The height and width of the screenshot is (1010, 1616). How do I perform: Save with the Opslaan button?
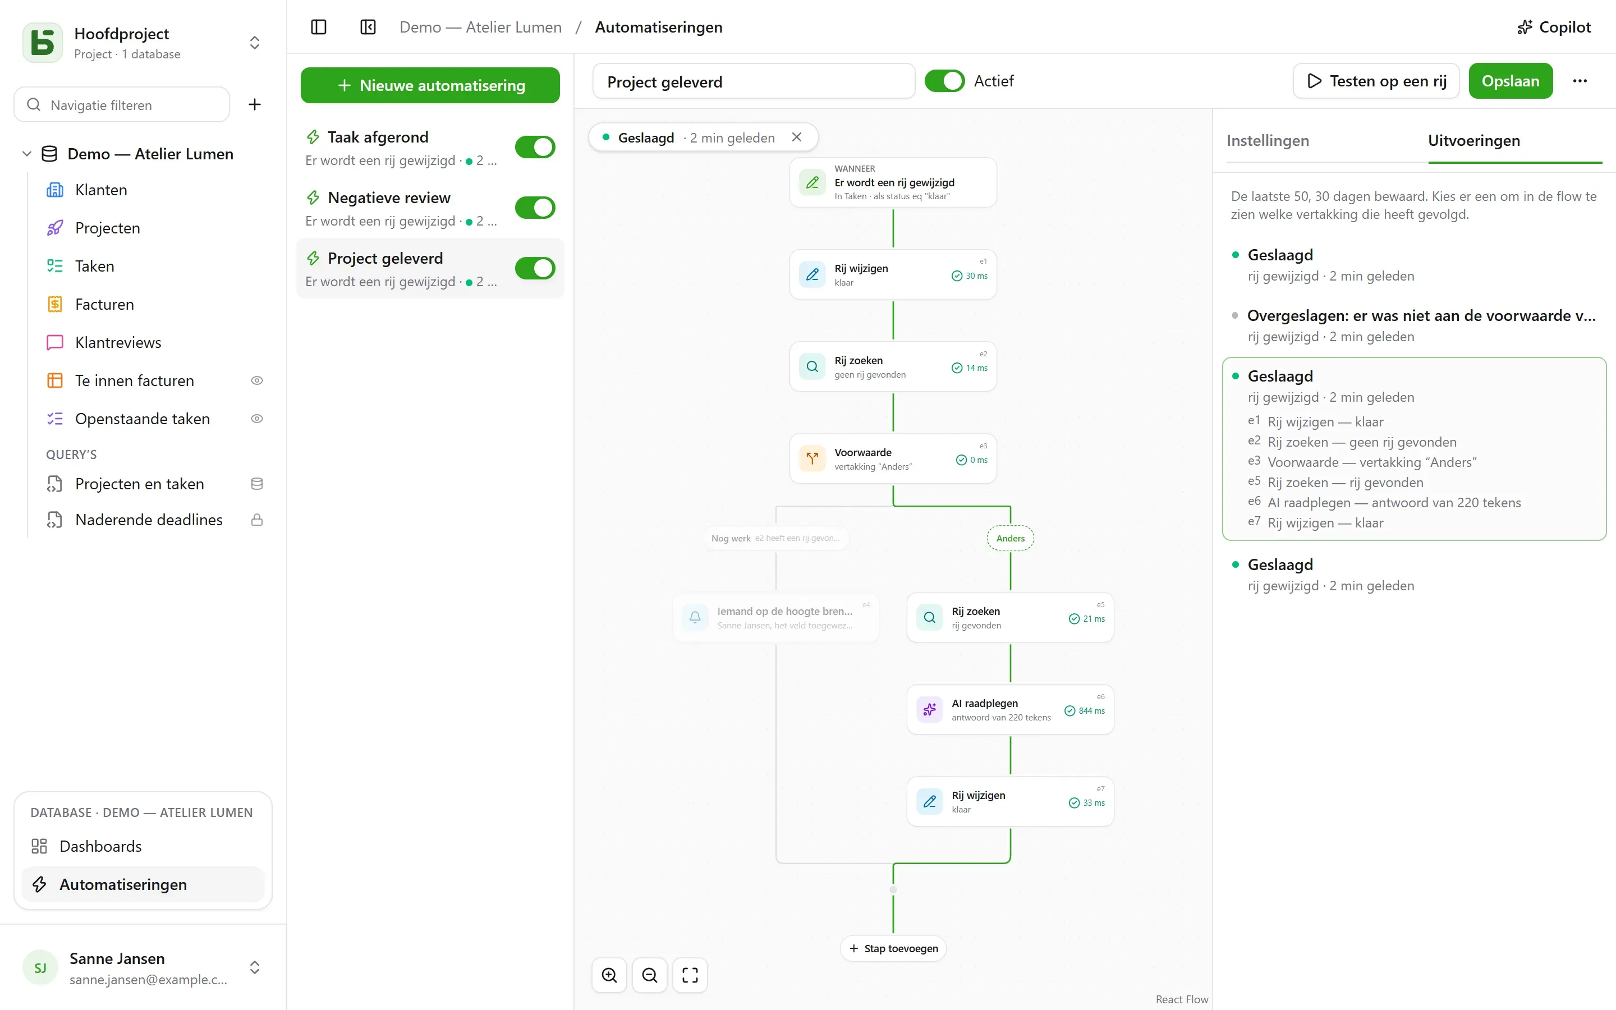pos(1510,81)
